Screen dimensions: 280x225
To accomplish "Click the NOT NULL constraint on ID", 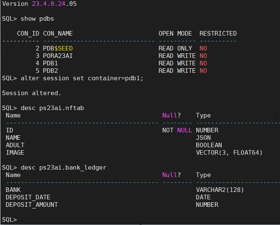I will [x=177, y=130].
